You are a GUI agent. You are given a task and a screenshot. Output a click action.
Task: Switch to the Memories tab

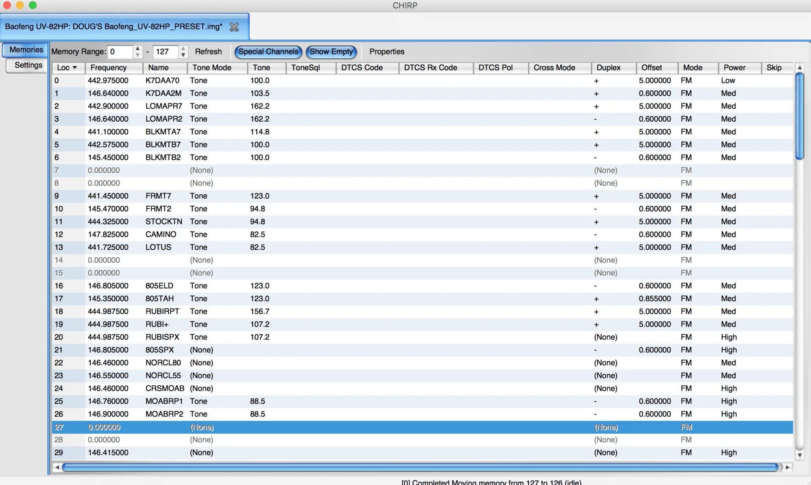26,49
